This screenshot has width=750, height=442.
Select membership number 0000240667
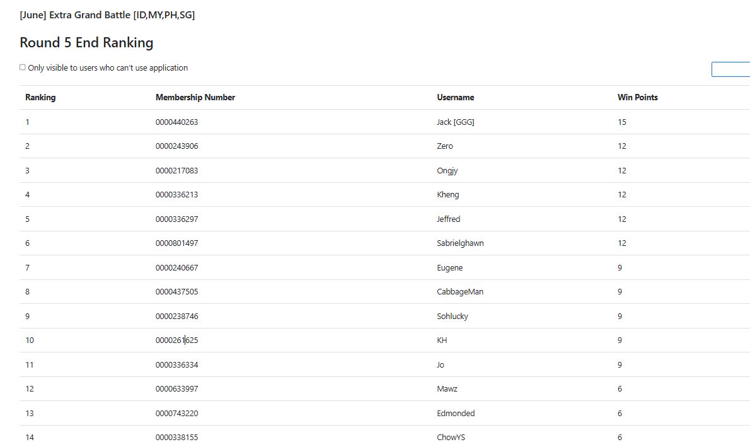[176, 267]
